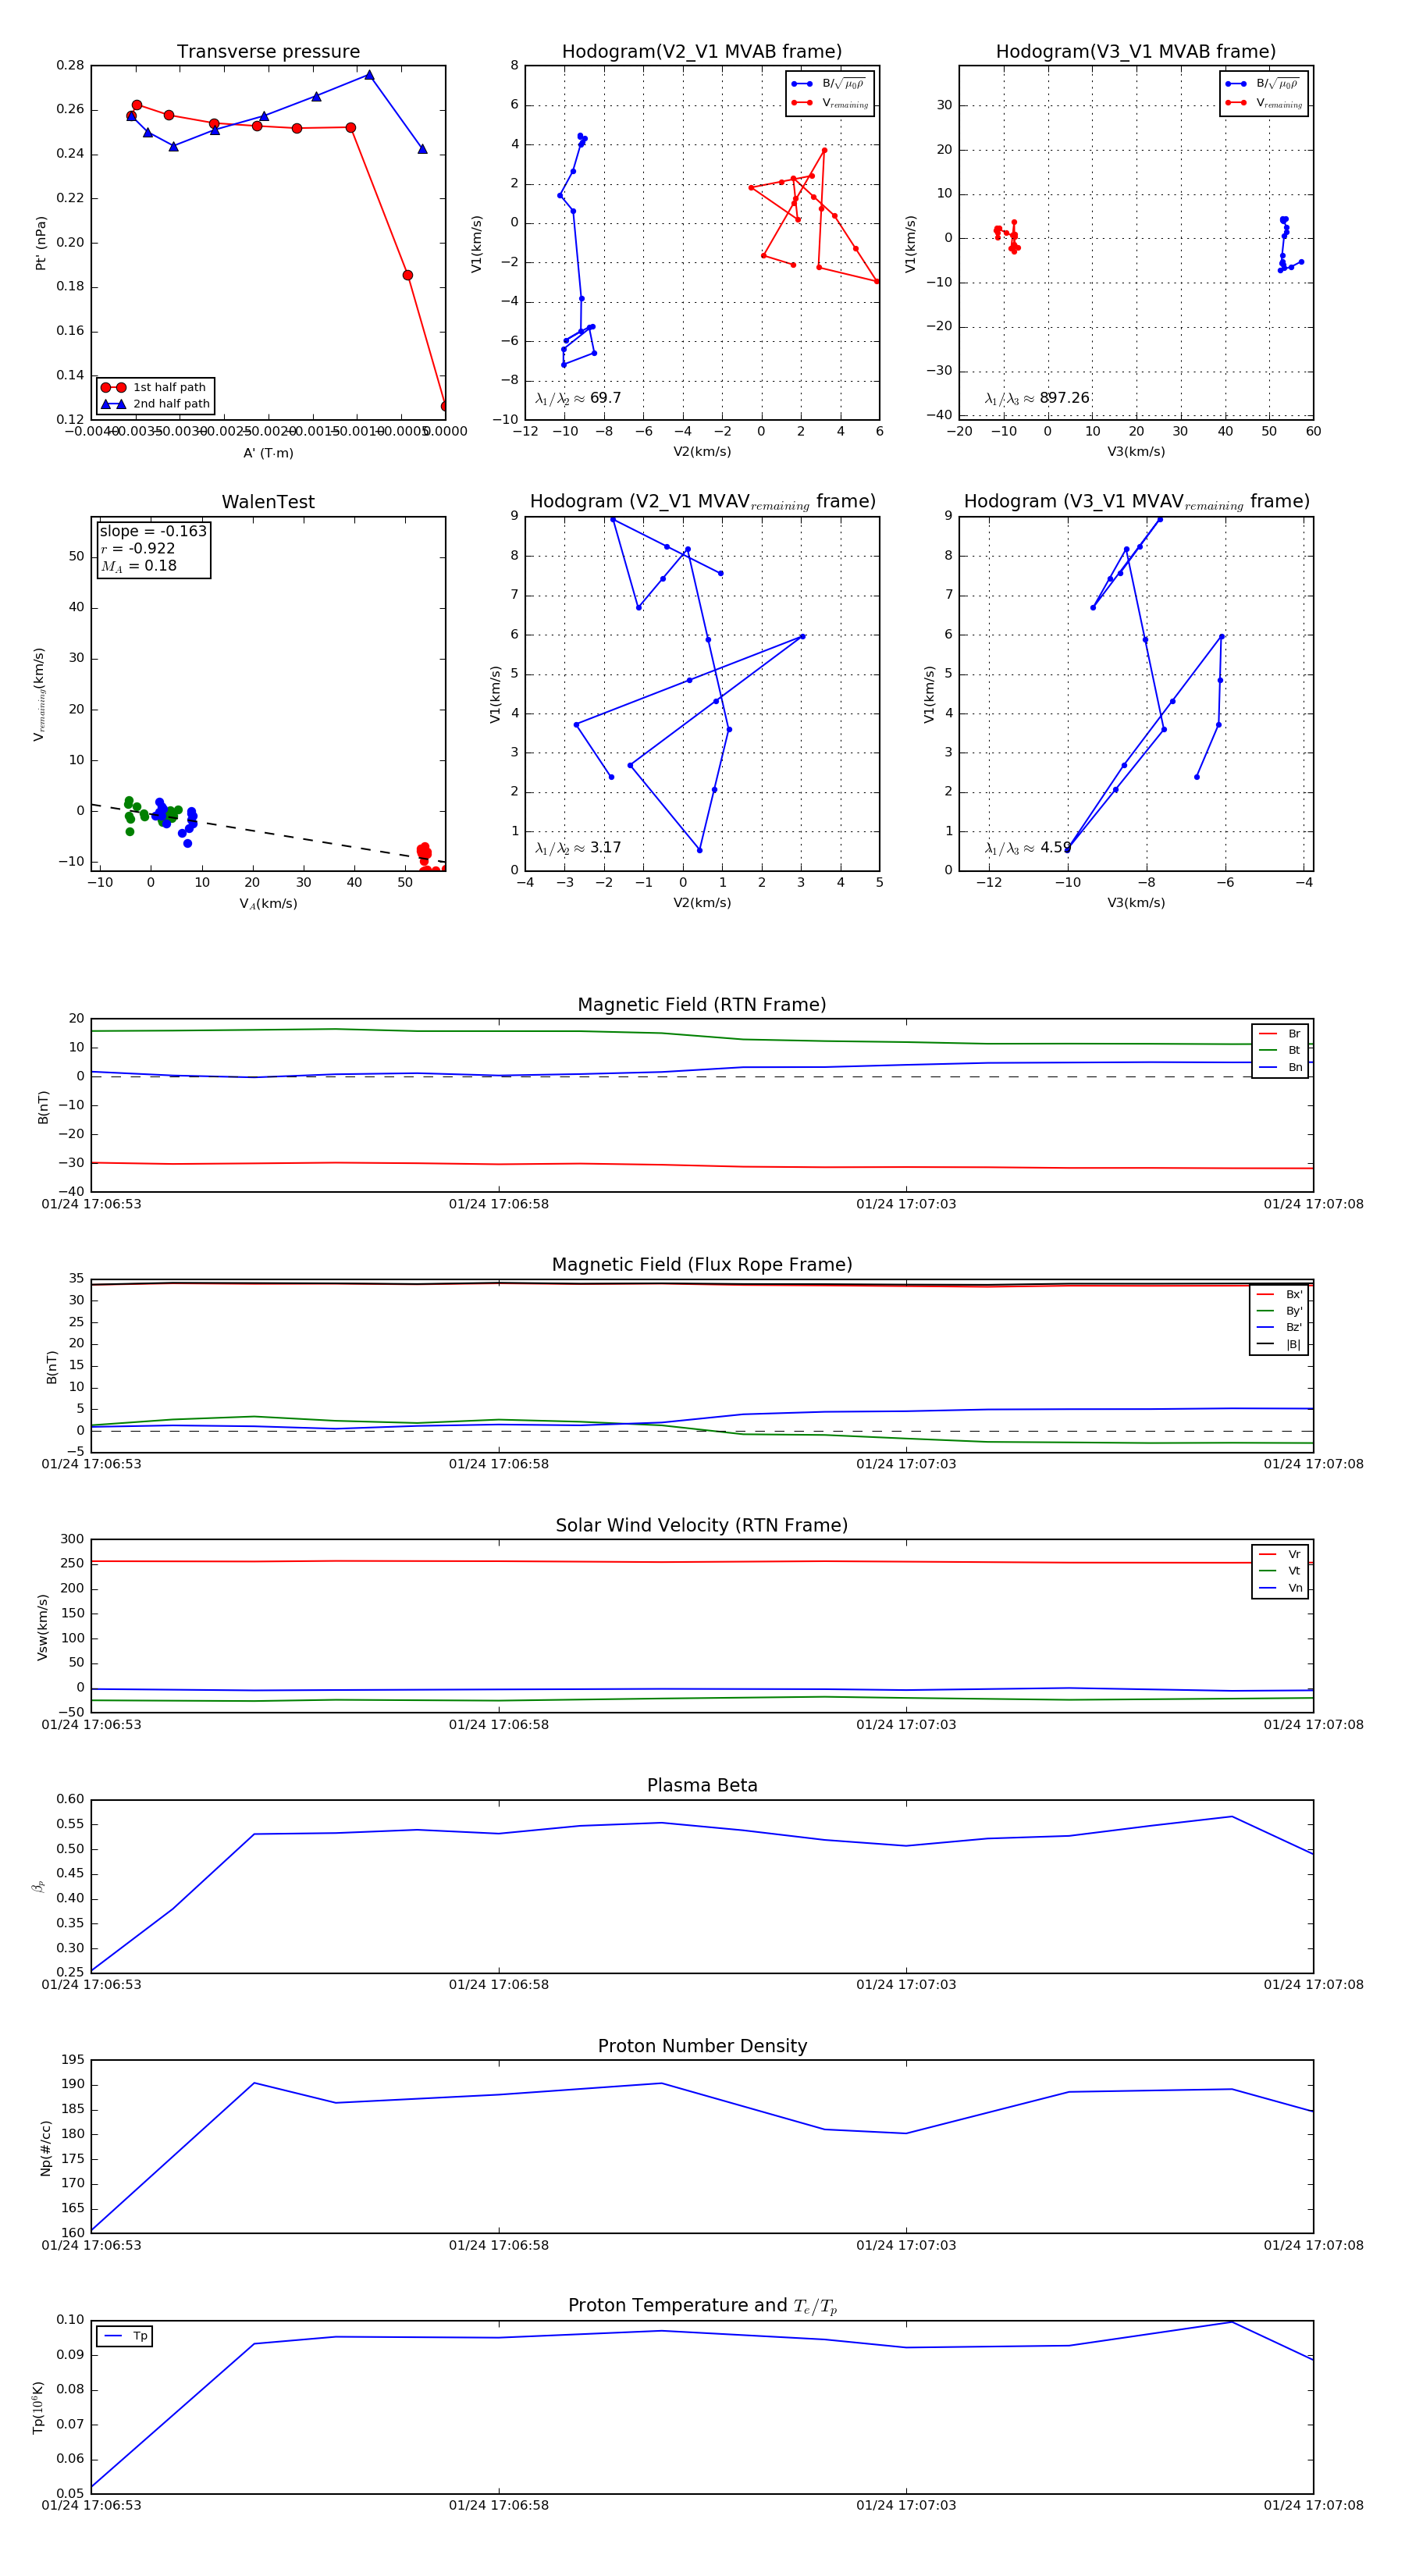The image size is (1405, 2576).
Task: Click '01/24 17:06:58' tick under Plasma Beta
Action: pyautogui.click(x=498, y=1984)
